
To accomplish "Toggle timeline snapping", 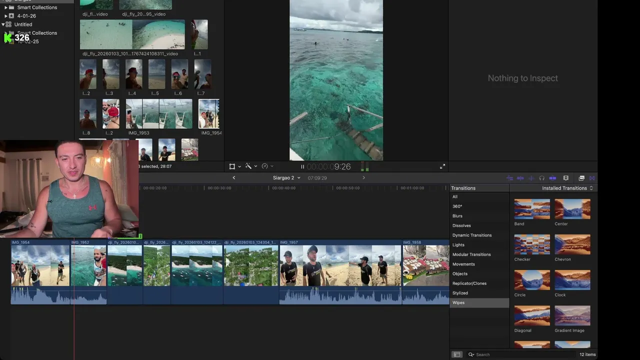I will coord(552,178).
